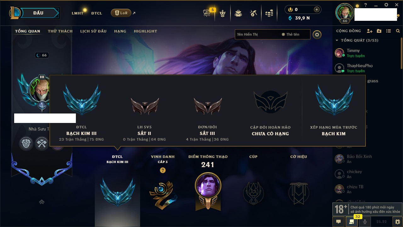Expand the banner chevron arrow
Viewport: 403px width, 227px height.
[42, 202]
